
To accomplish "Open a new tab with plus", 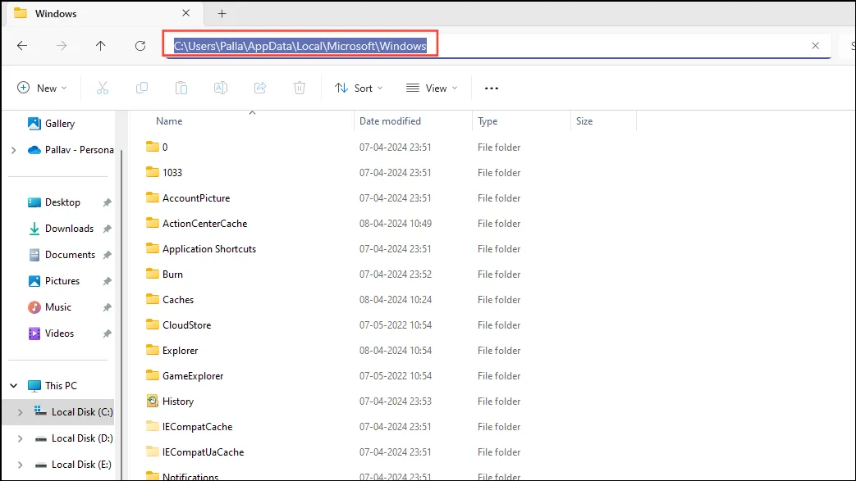I will [x=222, y=14].
